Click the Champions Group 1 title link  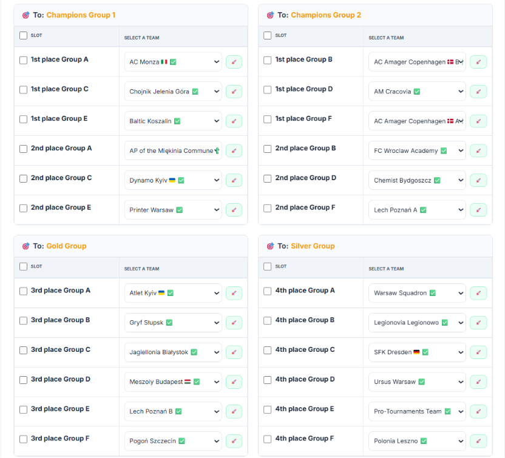pos(81,15)
